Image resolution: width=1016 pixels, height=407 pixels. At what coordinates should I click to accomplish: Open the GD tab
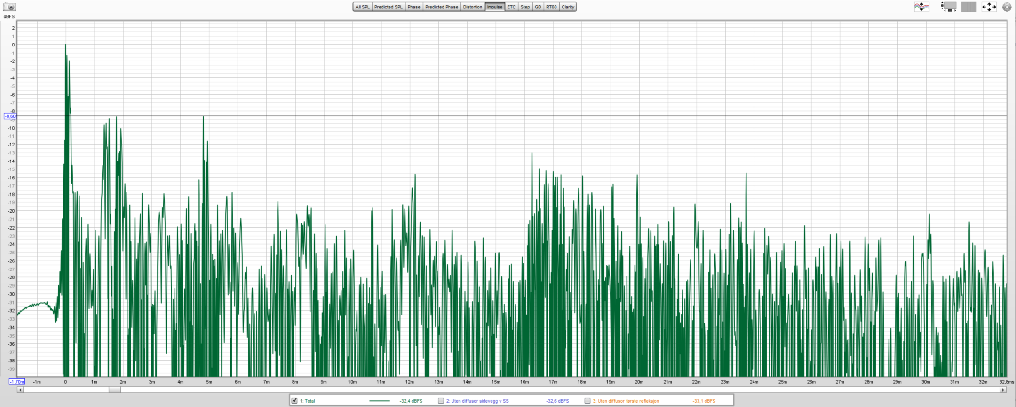[x=538, y=7]
